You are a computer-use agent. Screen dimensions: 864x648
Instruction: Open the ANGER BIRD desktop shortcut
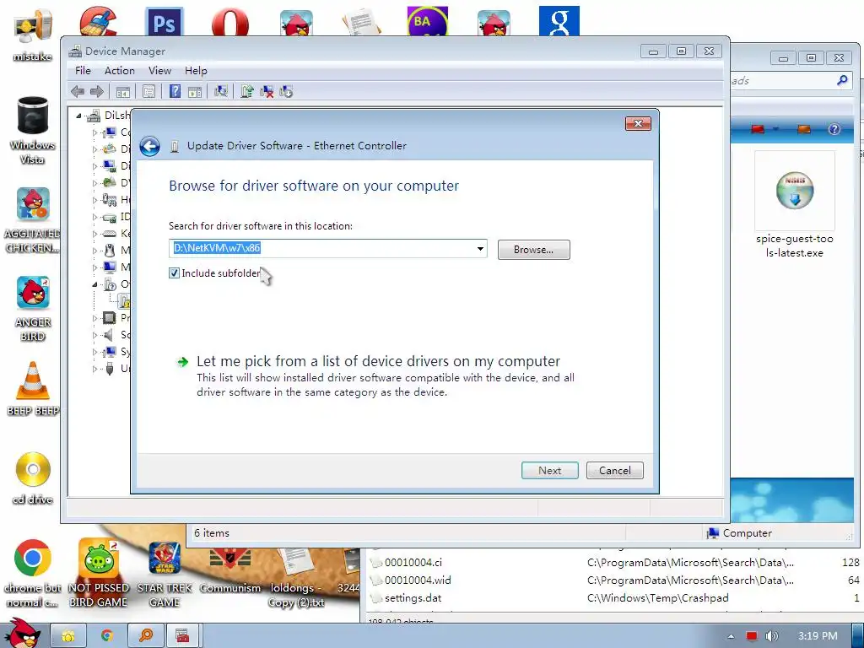pos(33,307)
